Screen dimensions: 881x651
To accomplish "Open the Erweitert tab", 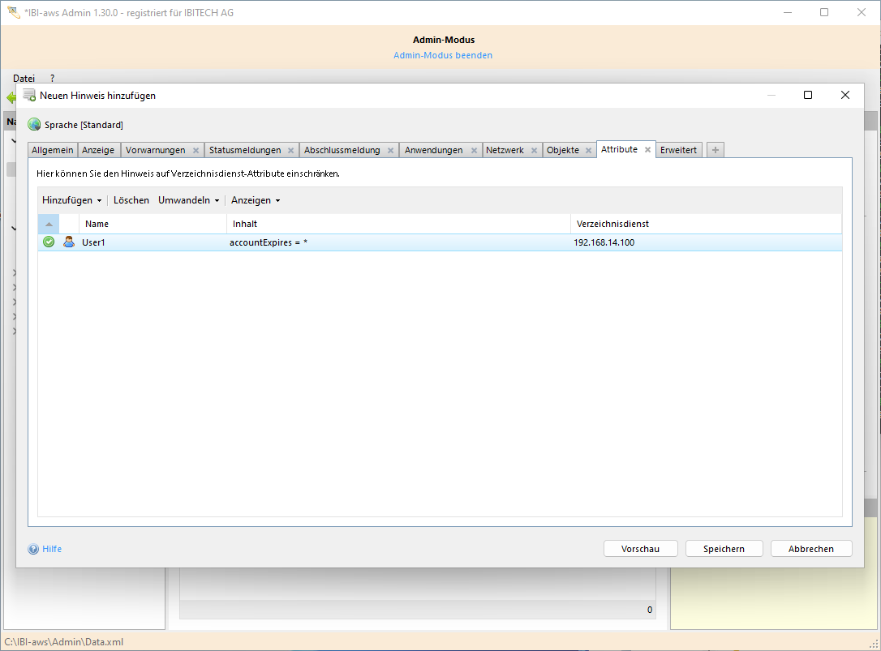I will coord(678,150).
